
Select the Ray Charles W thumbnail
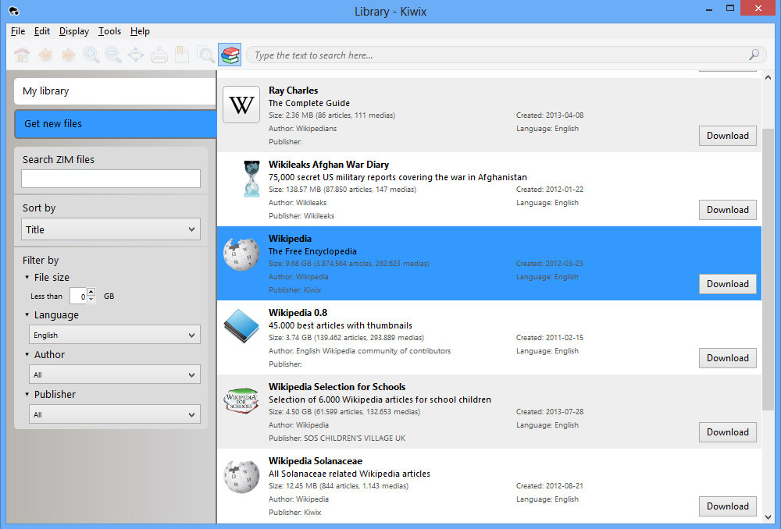click(241, 105)
